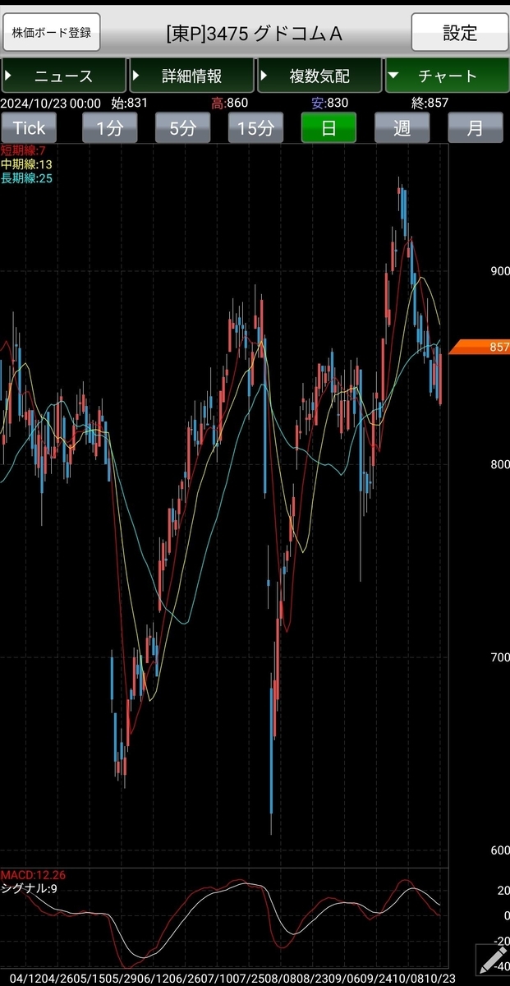Click the down arrow on チャート tab
The height and width of the screenshot is (986, 510).
point(393,76)
